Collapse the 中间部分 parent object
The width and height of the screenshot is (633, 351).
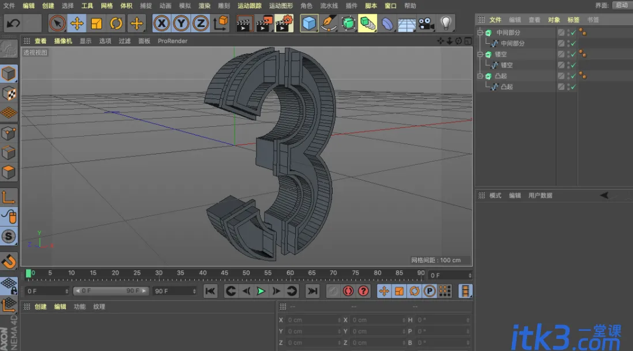click(x=480, y=32)
